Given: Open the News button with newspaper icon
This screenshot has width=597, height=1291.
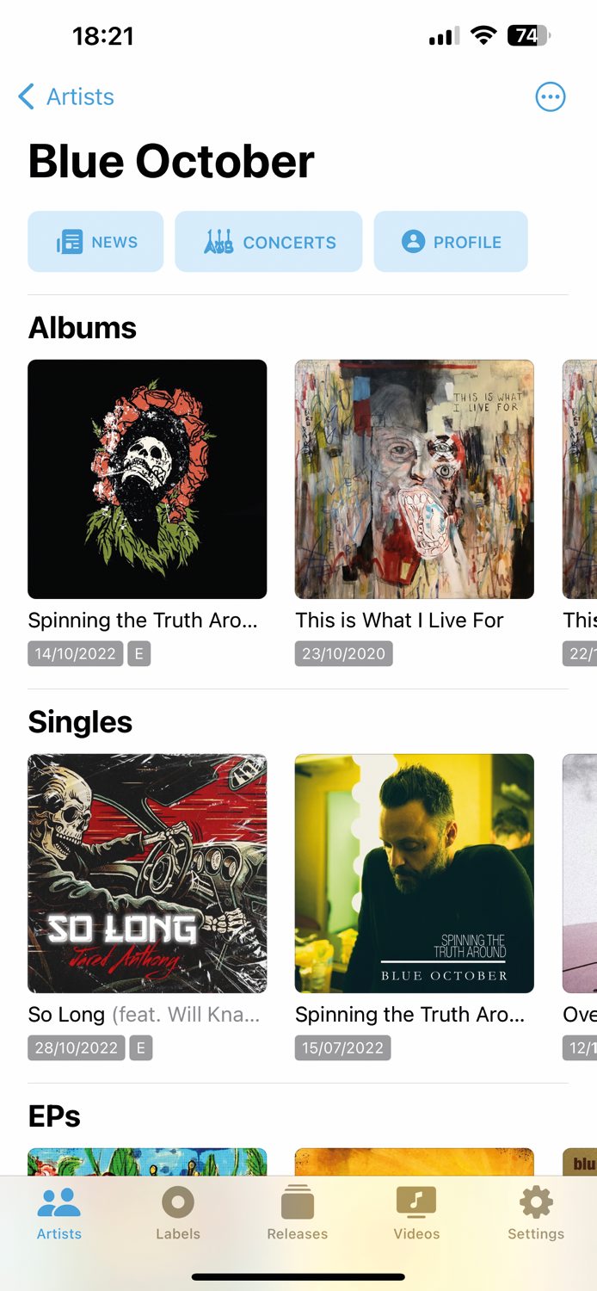Looking at the screenshot, I should 95,242.
